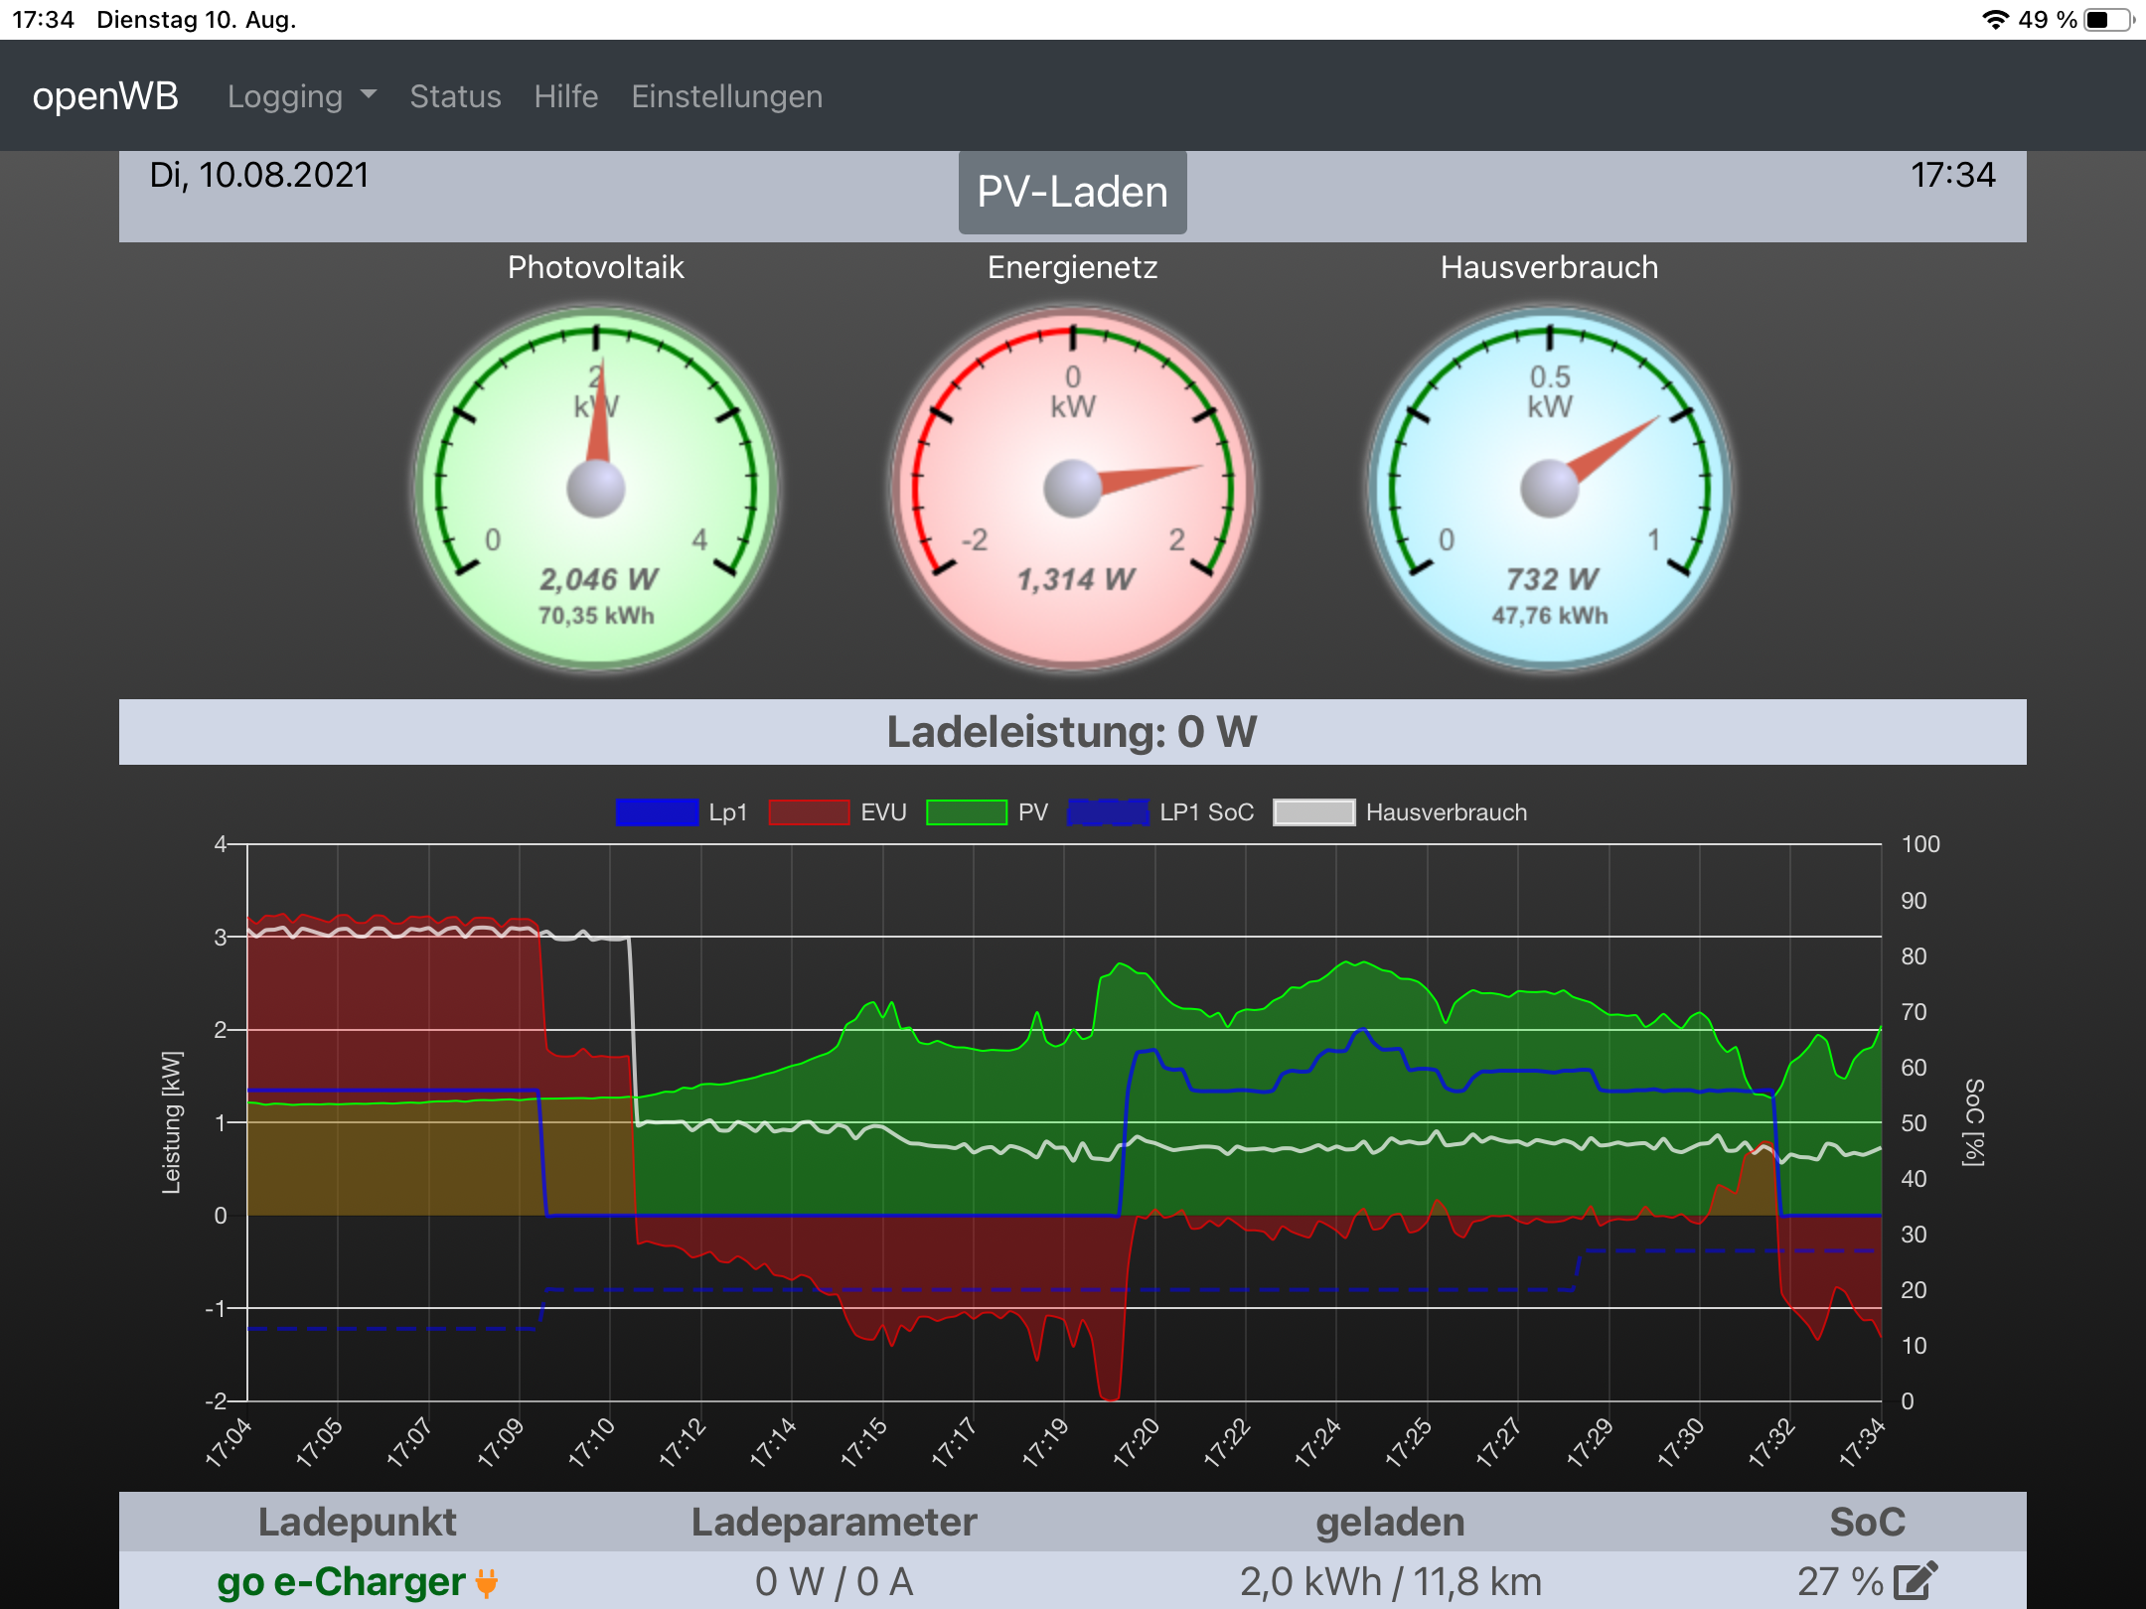Screen dimensions: 2146x1609
Task: Tap the WiFi icon in status bar
Action: (1994, 19)
